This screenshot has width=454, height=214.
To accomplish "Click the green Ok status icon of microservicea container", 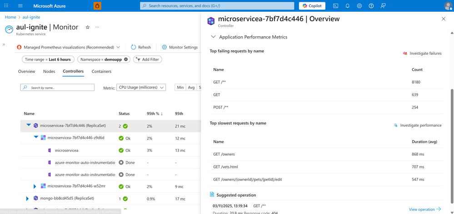I will [x=121, y=150].
